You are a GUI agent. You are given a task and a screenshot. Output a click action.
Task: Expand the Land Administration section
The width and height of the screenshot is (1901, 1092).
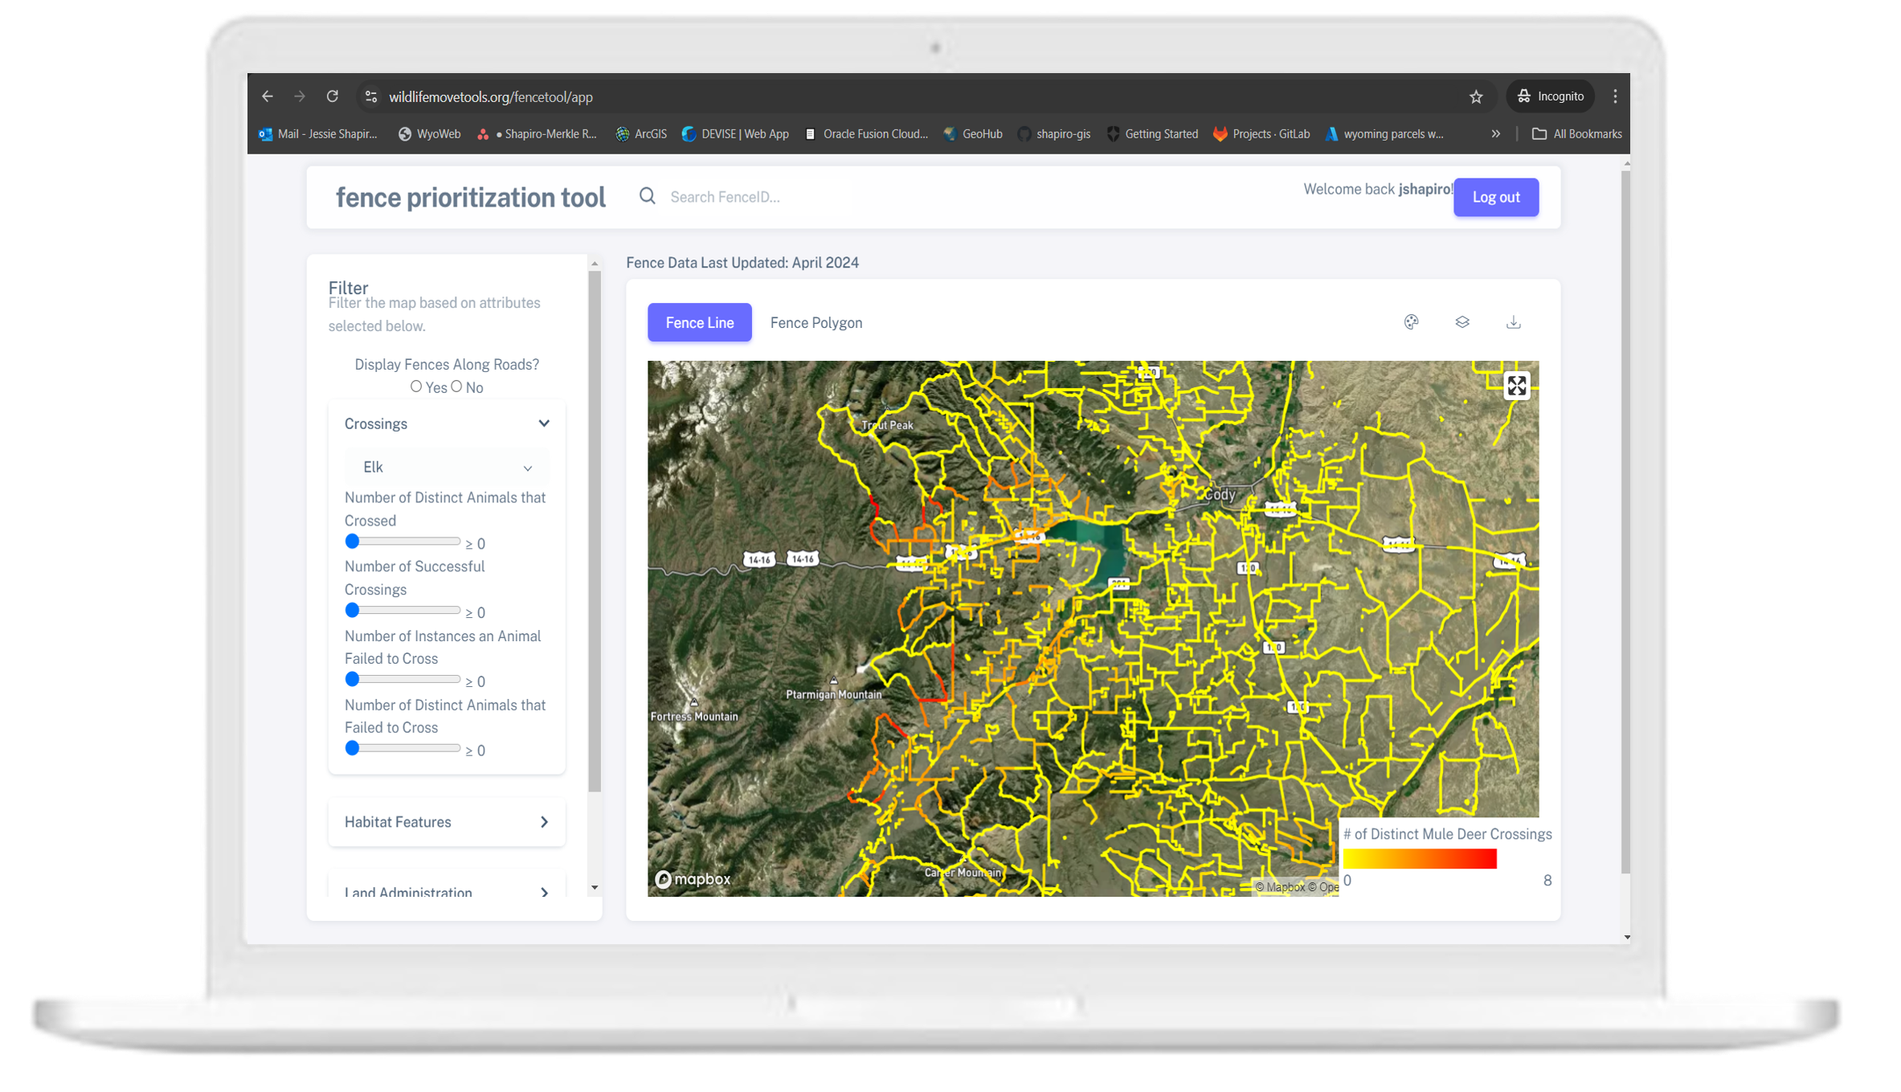447,890
